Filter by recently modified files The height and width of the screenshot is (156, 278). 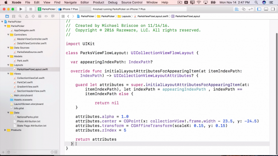pos(52,152)
